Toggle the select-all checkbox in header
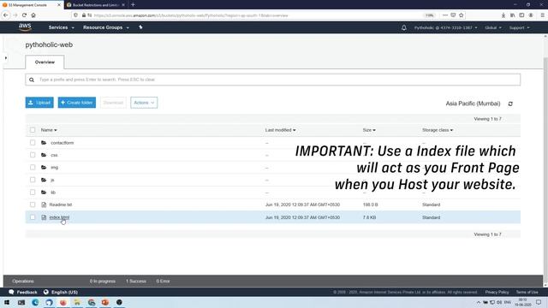 point(33,130)
